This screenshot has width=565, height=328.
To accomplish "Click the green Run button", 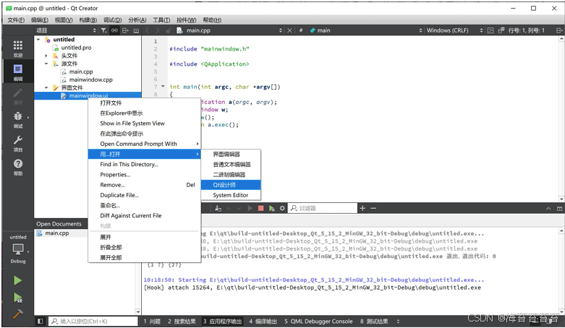I will (17, 280).
